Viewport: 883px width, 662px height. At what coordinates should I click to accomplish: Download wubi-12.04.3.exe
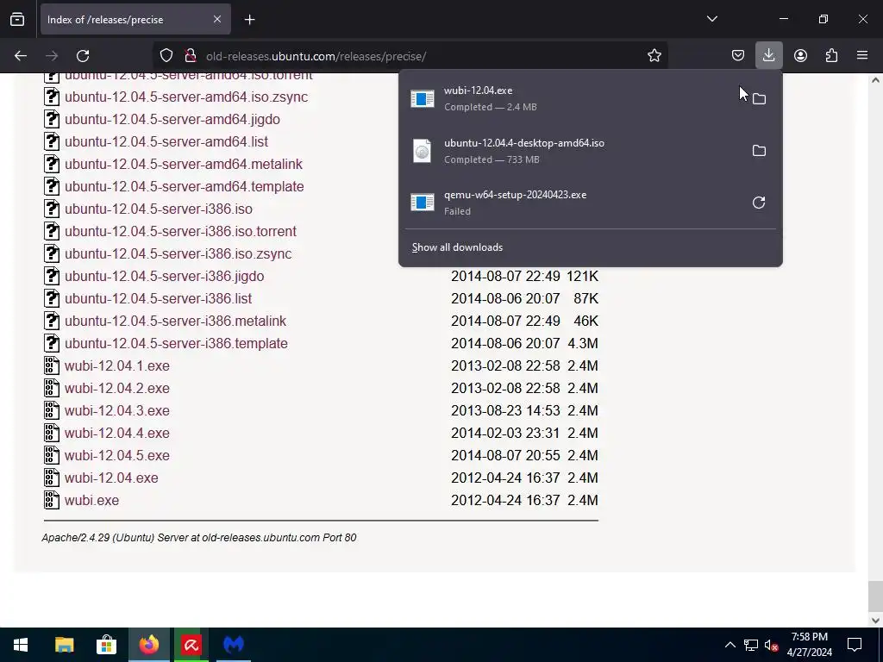tap(117, 411)
